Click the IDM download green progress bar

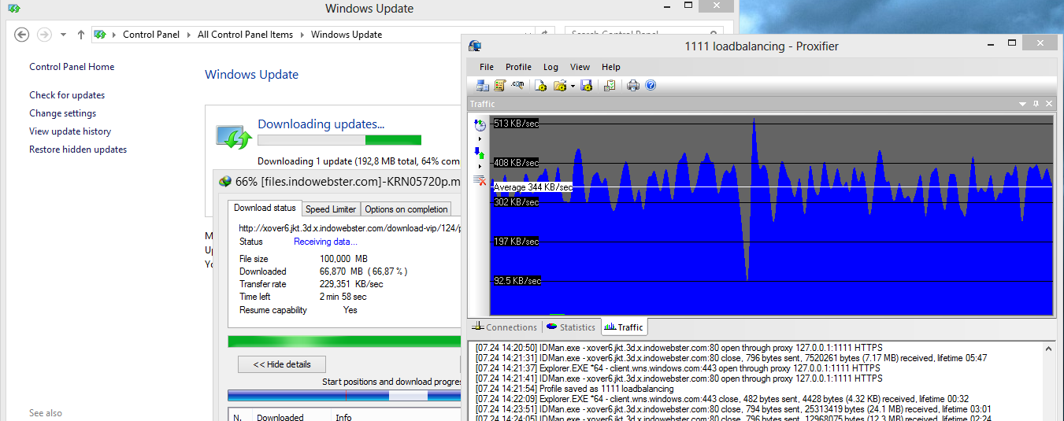pos(344,342)
